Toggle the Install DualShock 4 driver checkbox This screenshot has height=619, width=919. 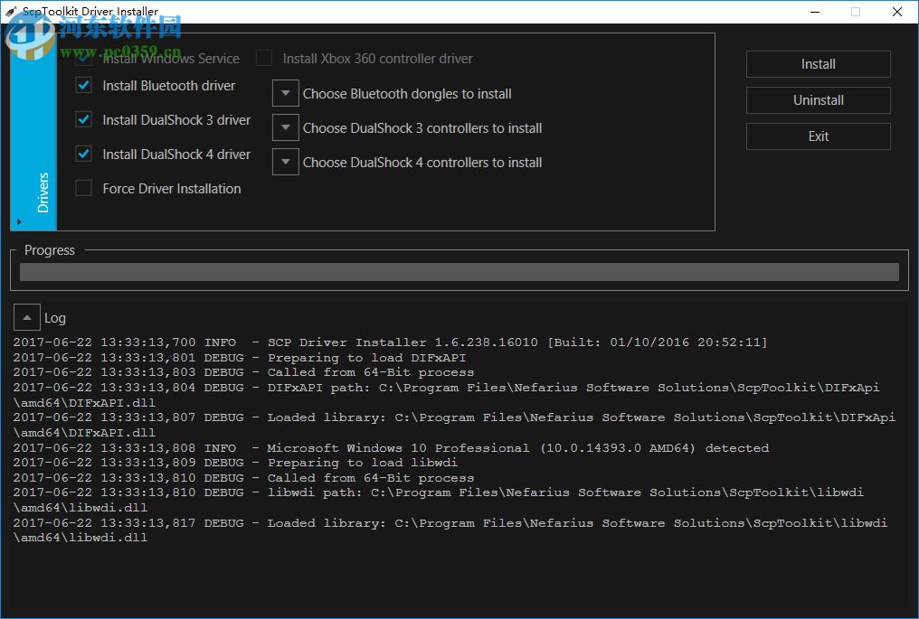point(83,154)
